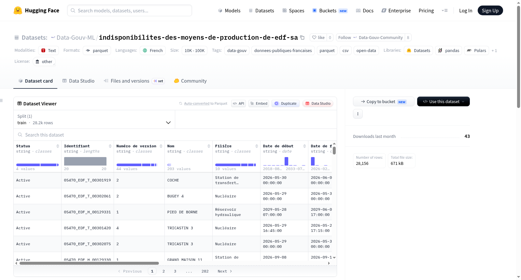Click the Text modality tag
This screenshot has width=521, height=280.
click(49, 50)
